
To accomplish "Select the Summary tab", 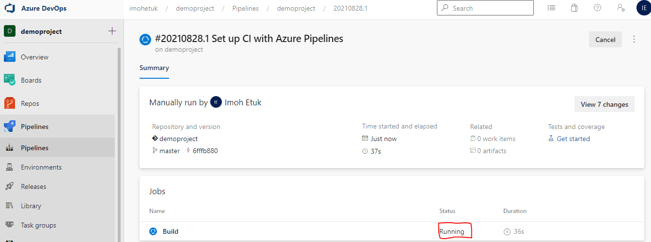I will click(x=154, y=68).
